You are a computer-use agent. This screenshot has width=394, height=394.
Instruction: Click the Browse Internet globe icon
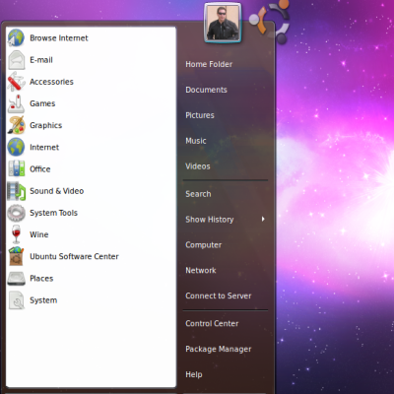(x=16, y=37)
